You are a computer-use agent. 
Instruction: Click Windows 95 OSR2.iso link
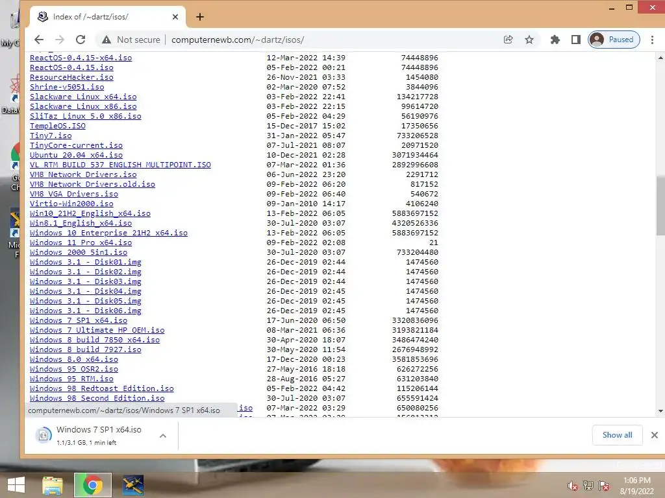click(x=74, y=369)
